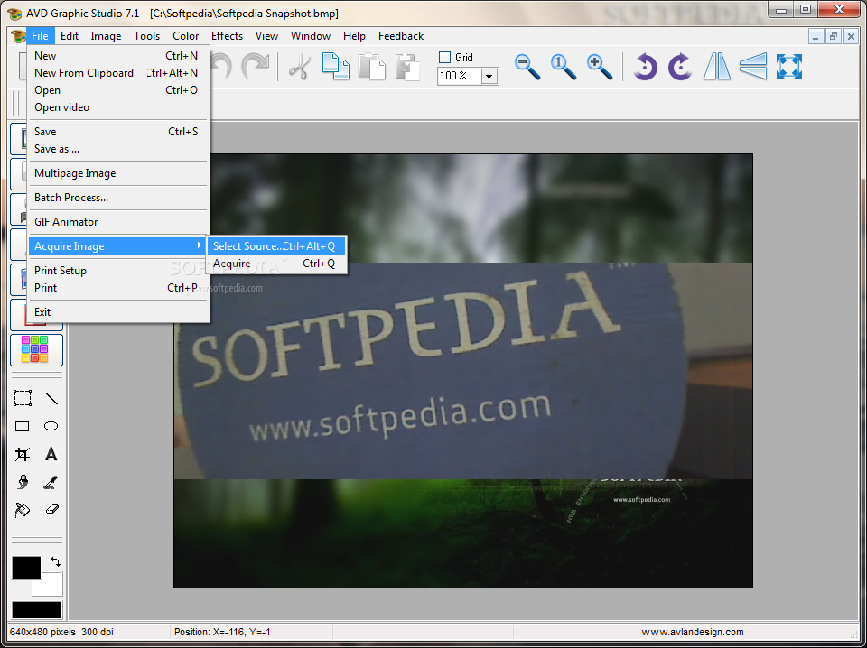The width and height of the screenshot is (867, 648).
Task: Choose Open video
Action: tap(118, 107)
